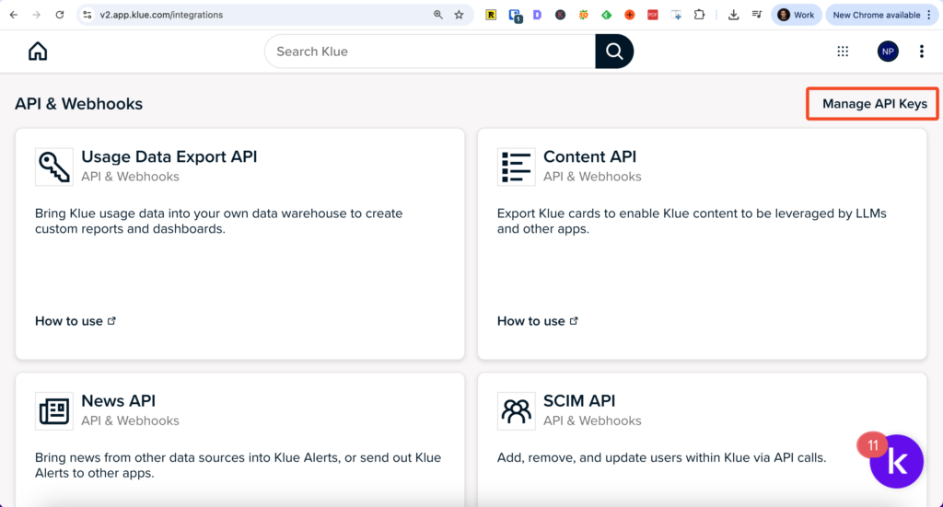Viewport: 943px width, 507px height.
Task: Open the extensions puzzle piece menu
Action: (x=699, y=15)
